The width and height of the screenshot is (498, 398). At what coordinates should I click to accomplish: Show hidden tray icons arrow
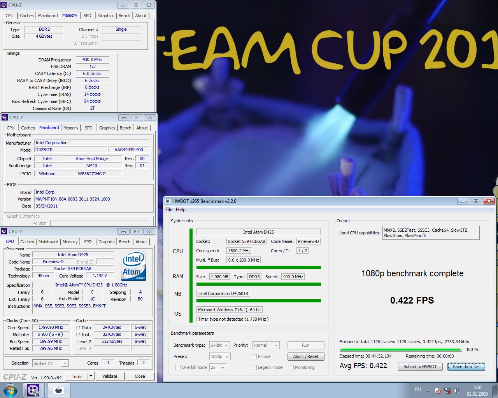[x=428, y=391]
